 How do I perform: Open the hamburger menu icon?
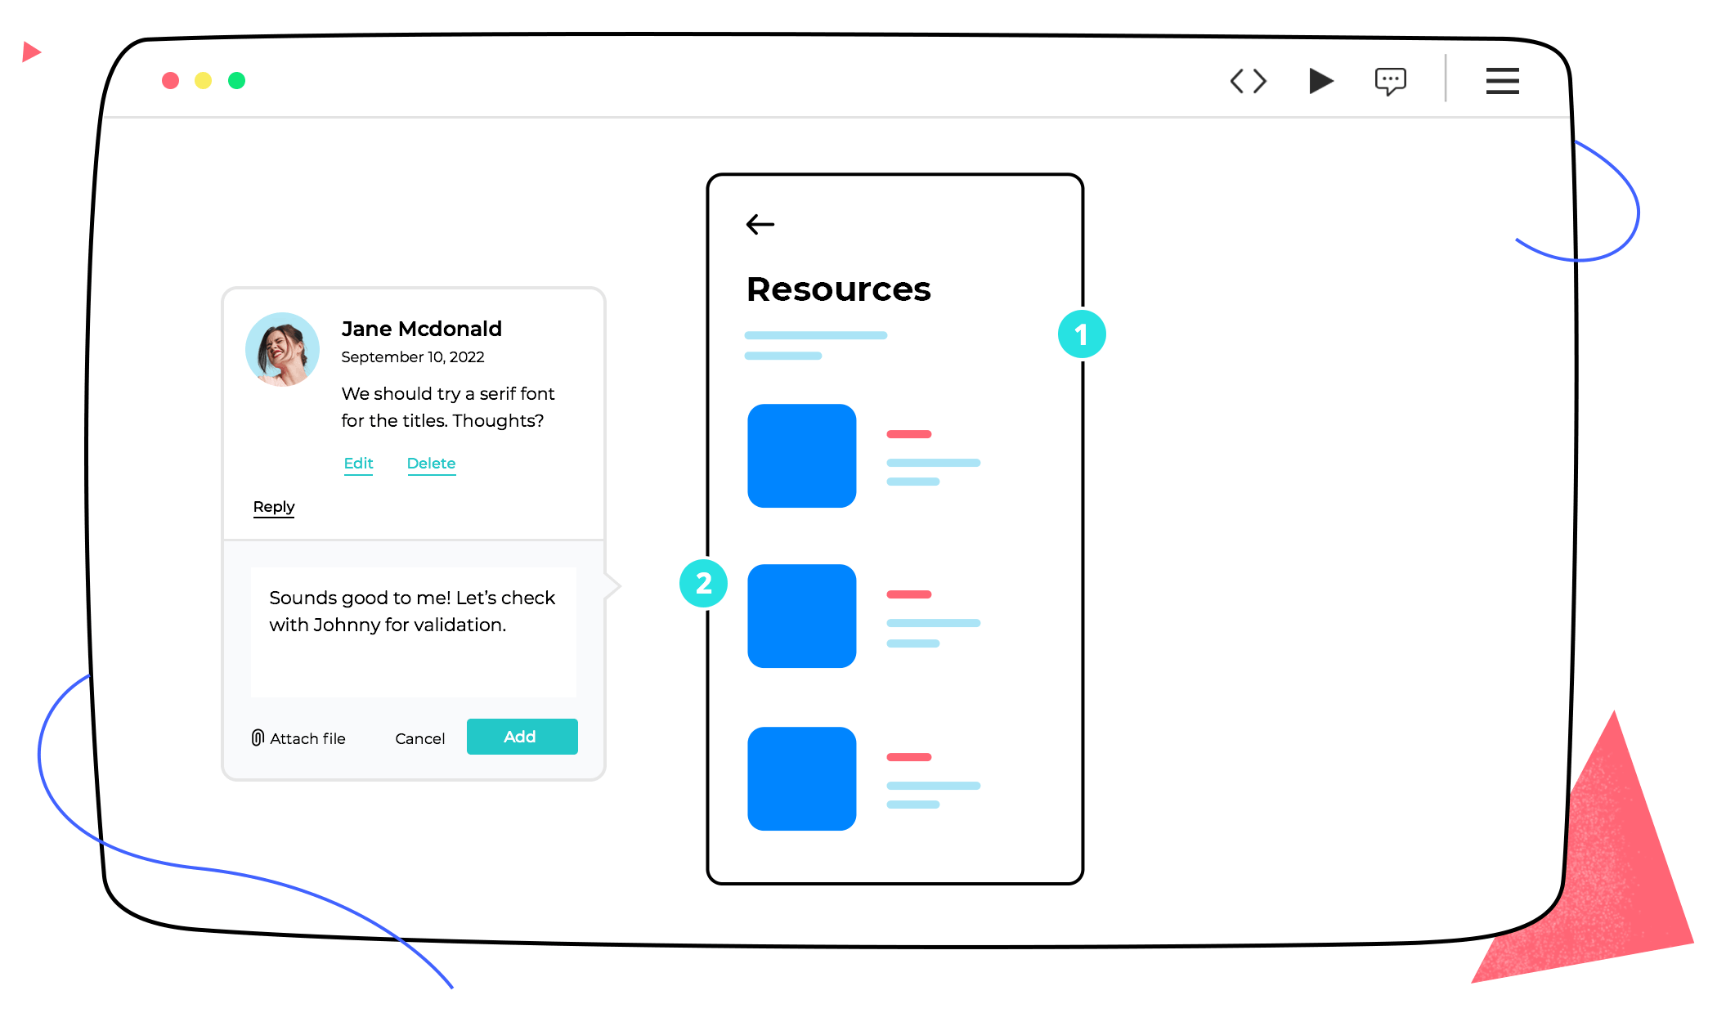click(1502, 82)
